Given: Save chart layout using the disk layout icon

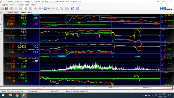Looking at the screenshot, I should [72, 8].
